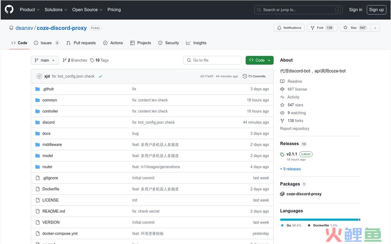Open the 'fix: content len check' message in common row
The height and width of the screenshot is (244, 391).
tap(150, 100)
